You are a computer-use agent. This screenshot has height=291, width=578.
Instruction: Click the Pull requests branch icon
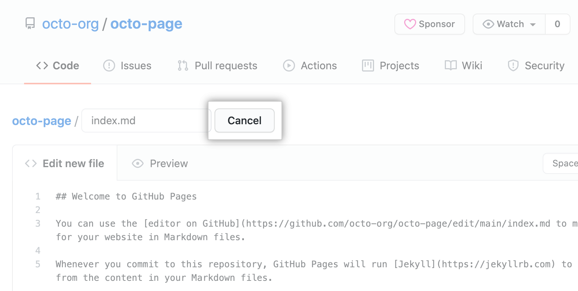tap(183, 65)
